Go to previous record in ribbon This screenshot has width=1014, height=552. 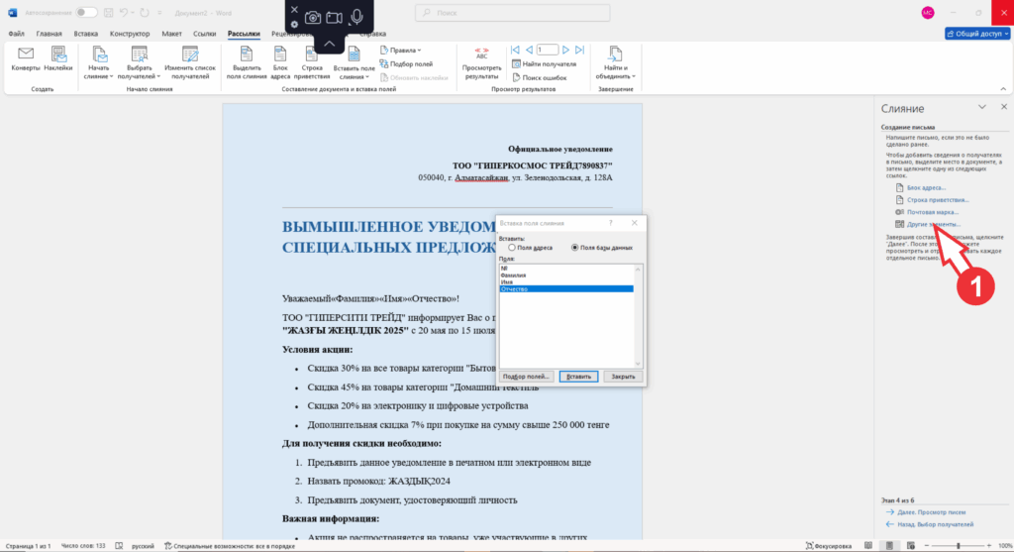(x=529, y=50)
